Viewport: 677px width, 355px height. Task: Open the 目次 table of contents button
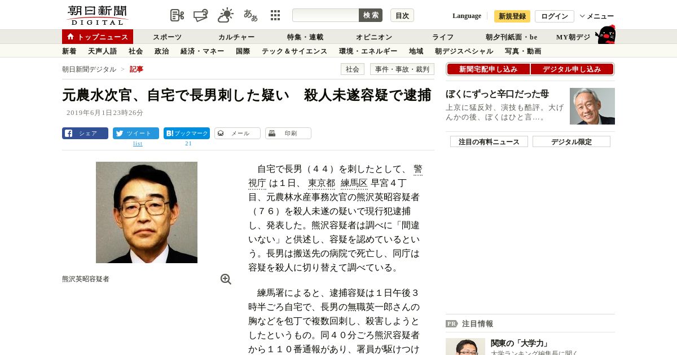(x=402, y=15)
